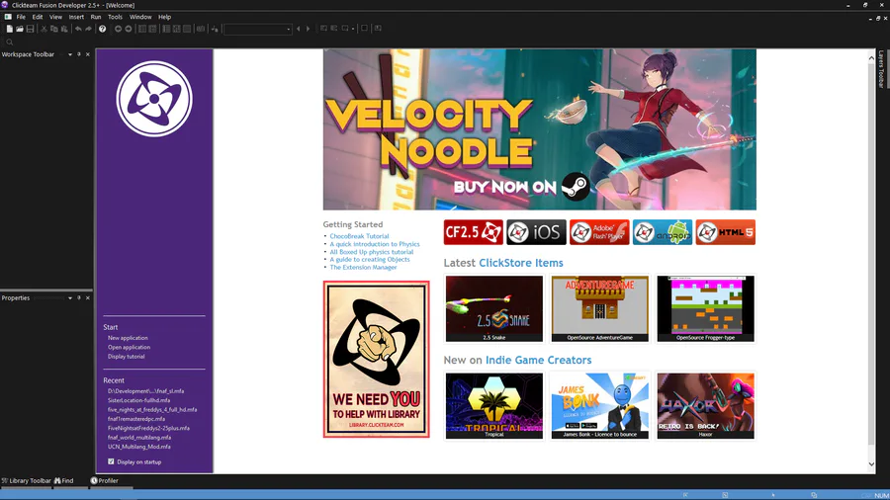Open ClickStore Items heading link
This screenshot has height=500, width=890.
coord(521,263)
